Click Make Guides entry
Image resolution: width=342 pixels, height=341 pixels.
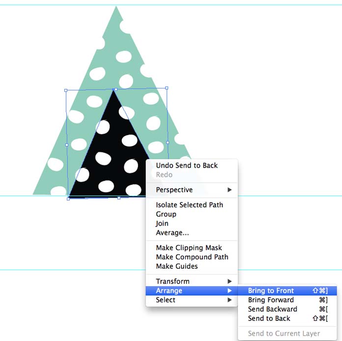(x=192, y=266)
